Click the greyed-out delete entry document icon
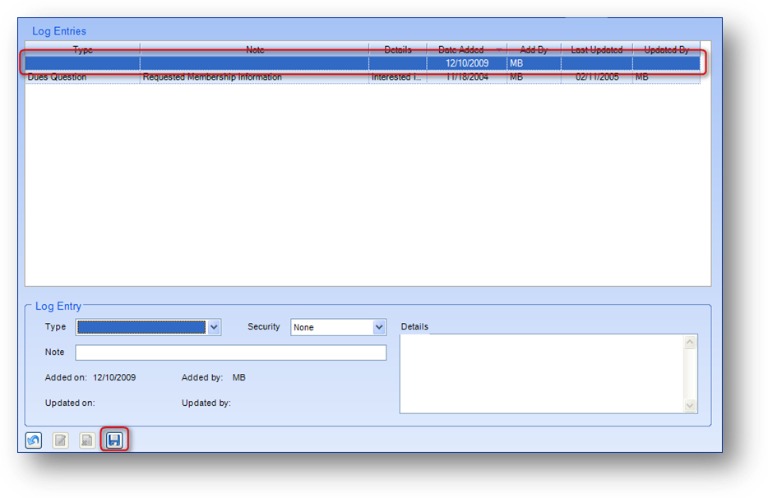Viewport: 768px width, 498px height. pyautogui.click(x=86, y=440)
